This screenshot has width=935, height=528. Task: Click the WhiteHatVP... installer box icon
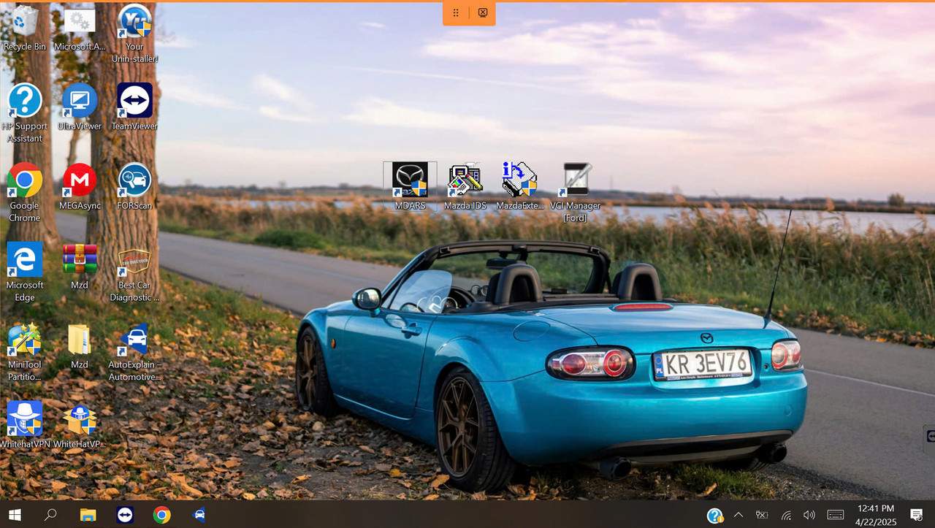(80, 425)
